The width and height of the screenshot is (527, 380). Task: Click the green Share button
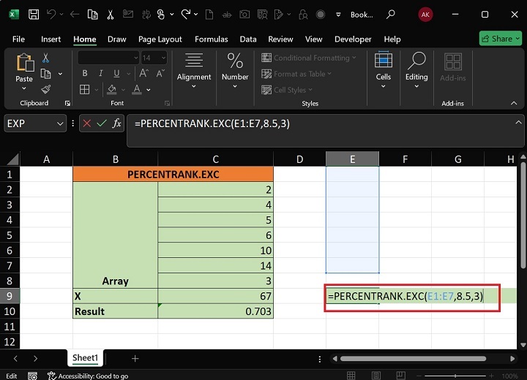click(x=501, y=39)
